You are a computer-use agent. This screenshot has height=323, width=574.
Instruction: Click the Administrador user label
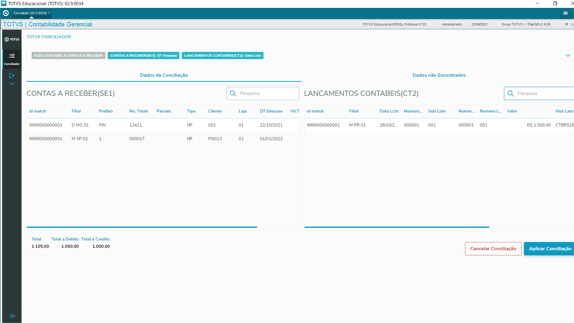pyautogui.click(x=452, y=24)
